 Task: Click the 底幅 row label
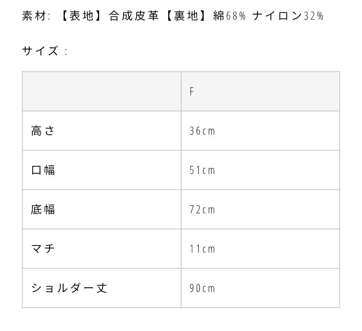pos(43,209)
